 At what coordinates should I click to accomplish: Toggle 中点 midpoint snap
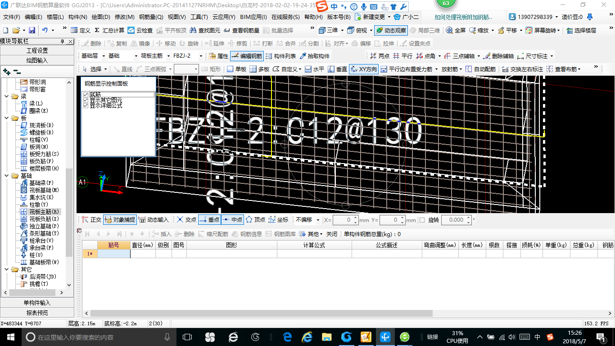[x=232, y=220]
